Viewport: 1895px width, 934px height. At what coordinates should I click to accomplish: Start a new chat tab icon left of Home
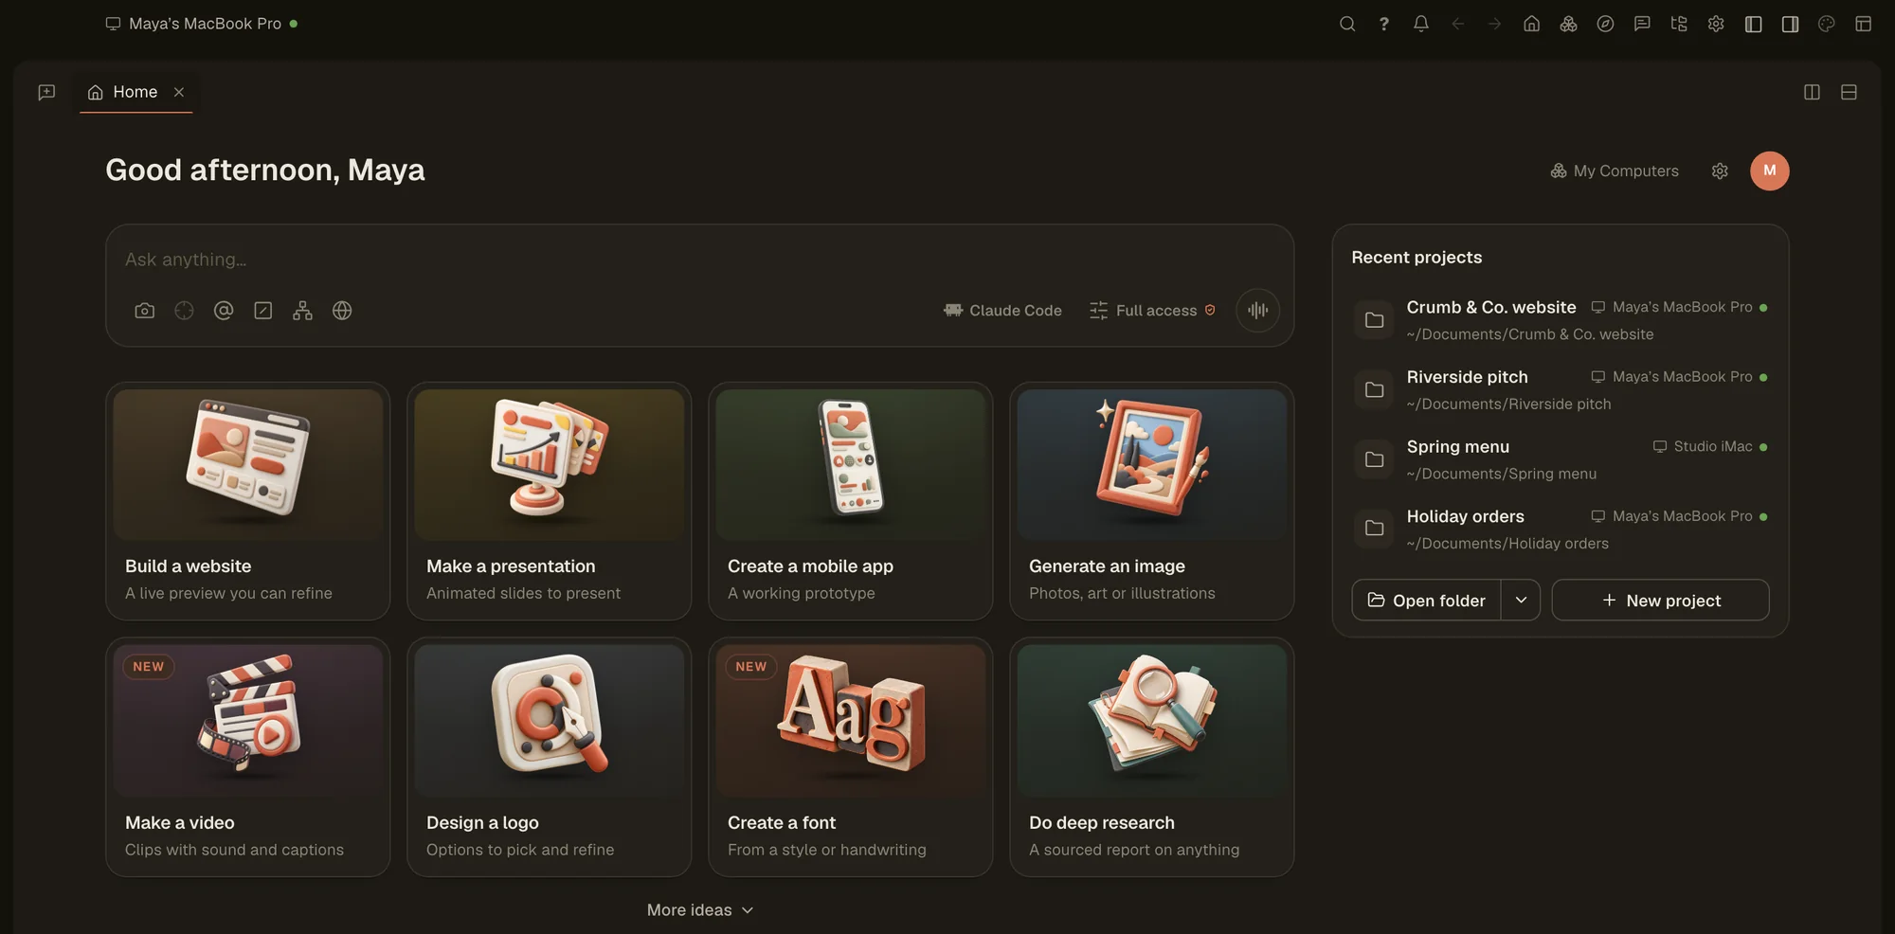[x=46, y=92]
